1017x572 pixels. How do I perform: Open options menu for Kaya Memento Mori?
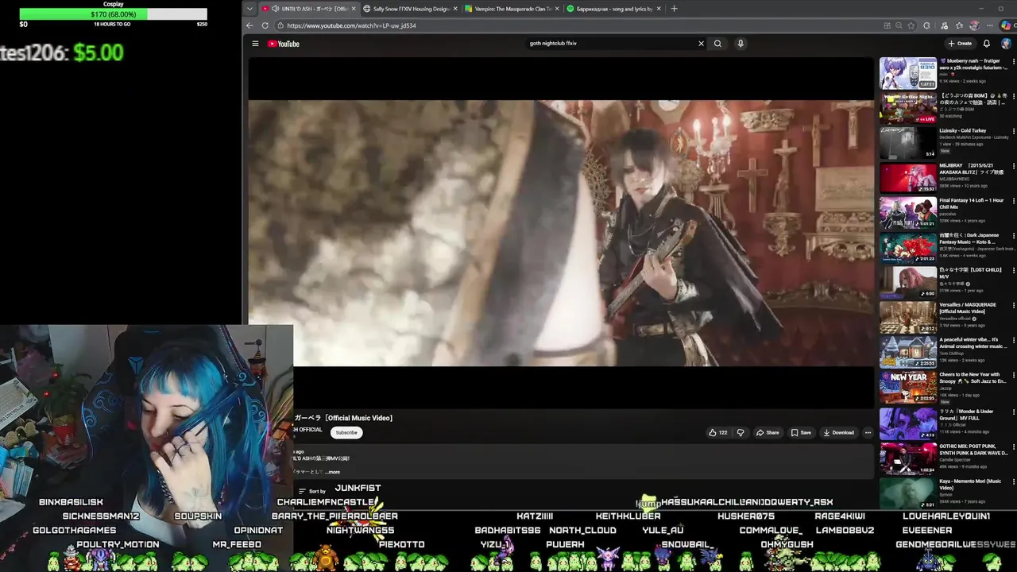[1013, 481]
